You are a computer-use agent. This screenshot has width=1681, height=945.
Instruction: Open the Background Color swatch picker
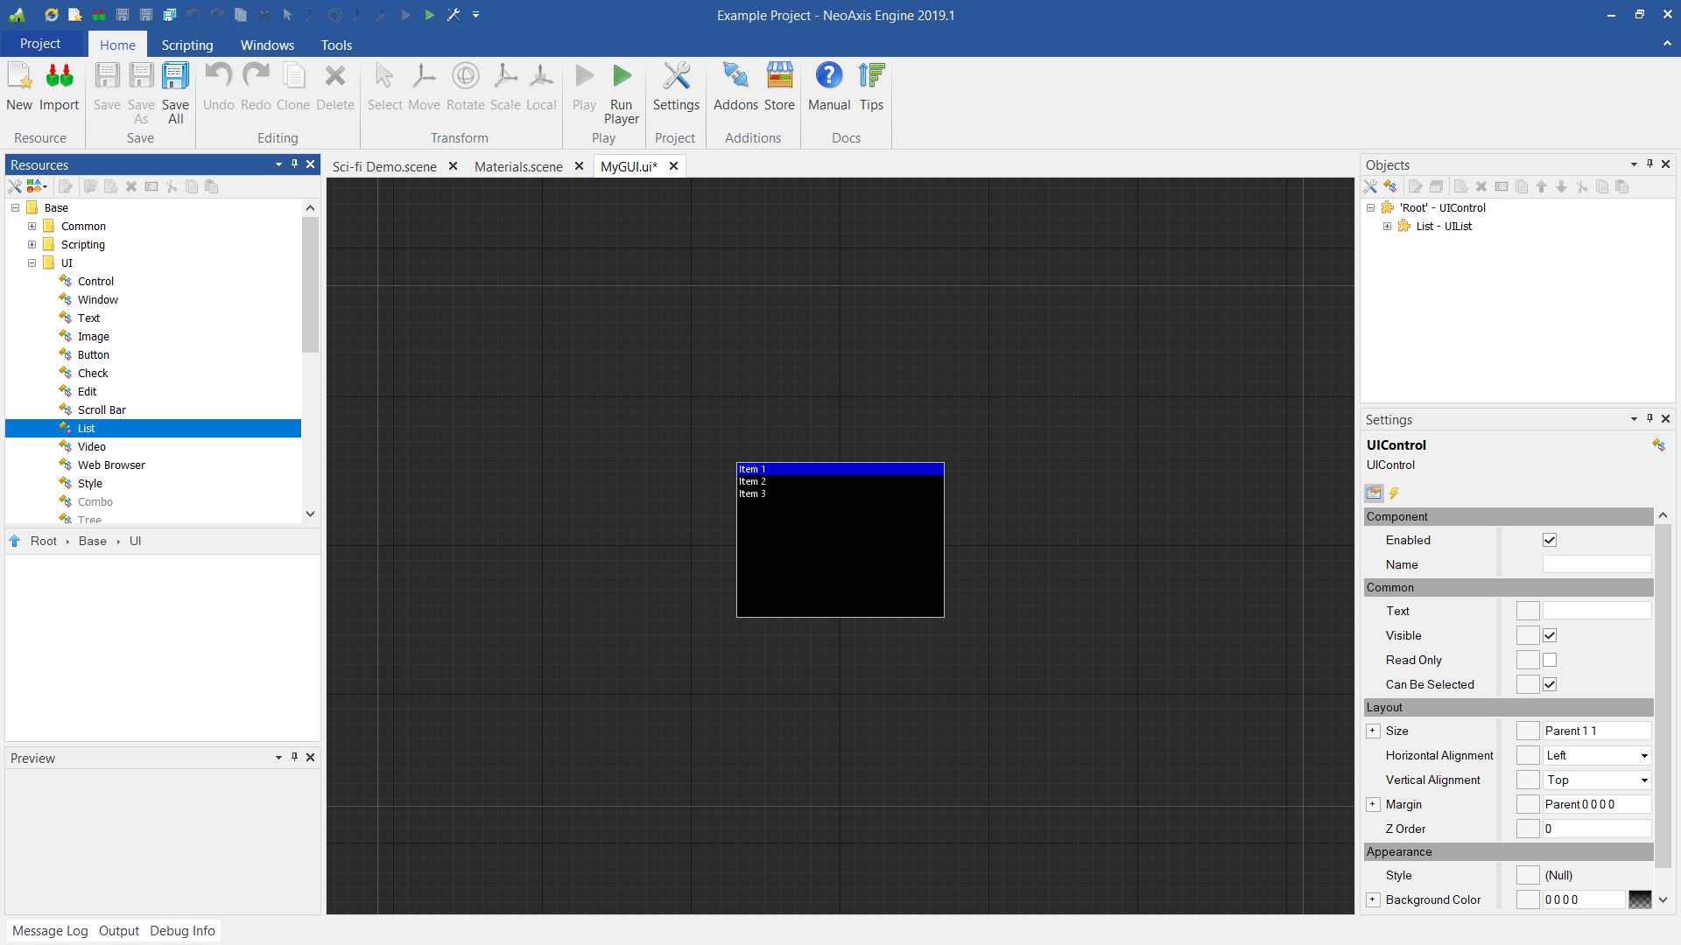pyautogui.click(x=1642, y=899)
